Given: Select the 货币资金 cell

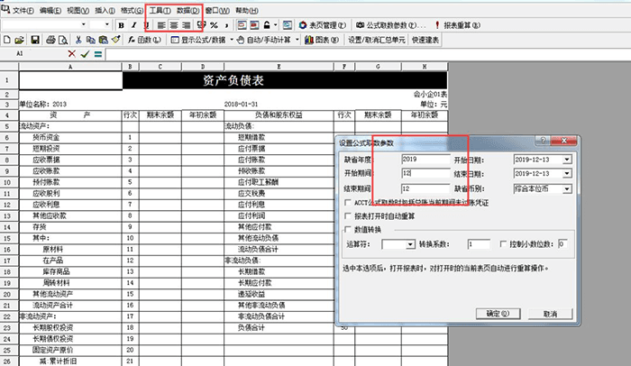Looking at the screenshot, I should 70,137.
